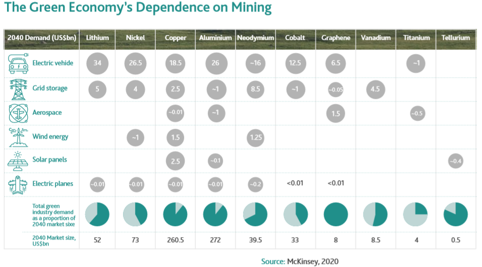
Task: Click Nickel's Electric vehicle bubble showing 26.5
Action: point(135,64)
